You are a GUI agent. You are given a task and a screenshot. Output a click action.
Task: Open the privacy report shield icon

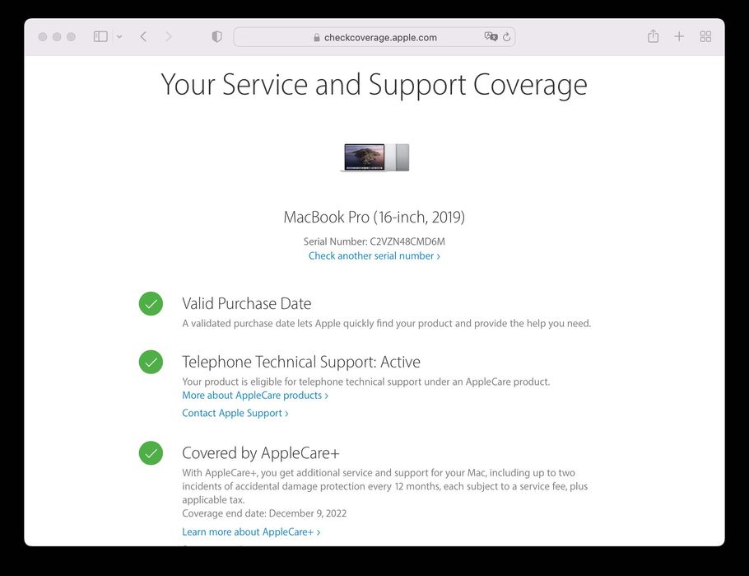pos(216,37)
